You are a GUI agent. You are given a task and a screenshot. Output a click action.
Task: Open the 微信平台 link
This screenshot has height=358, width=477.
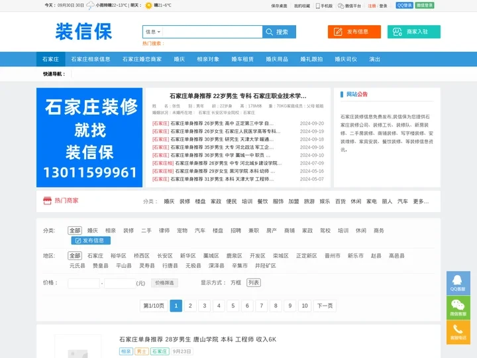point(349,6)
